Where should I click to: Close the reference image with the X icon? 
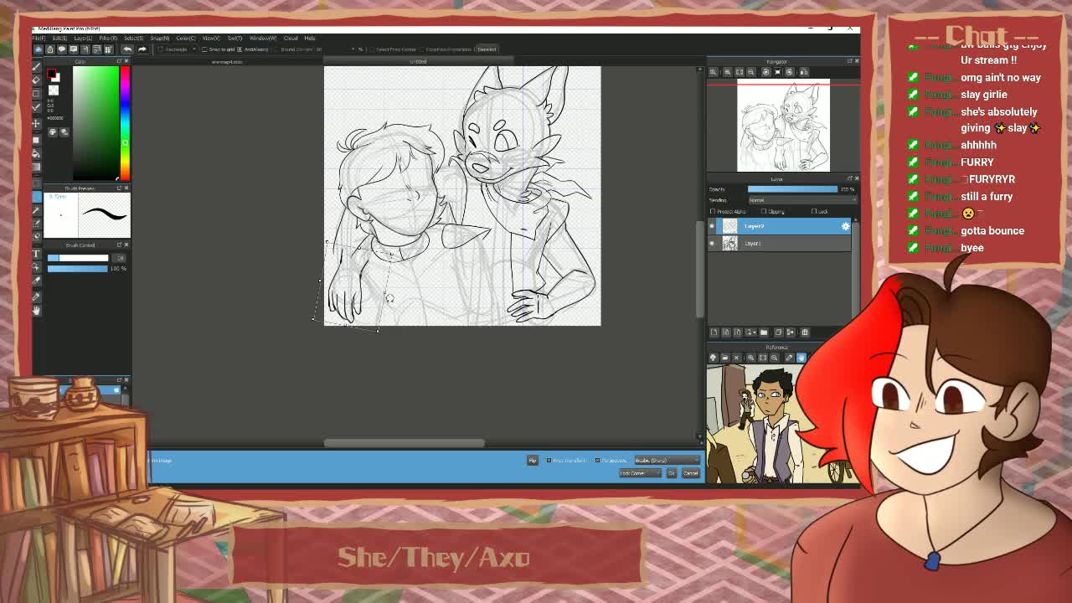[736, 358]
